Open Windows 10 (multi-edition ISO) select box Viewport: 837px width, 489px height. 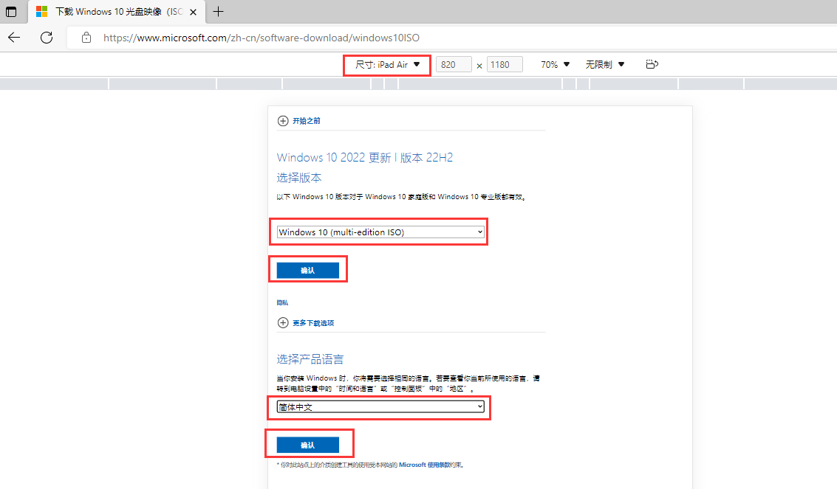click(x=380, y=232)
